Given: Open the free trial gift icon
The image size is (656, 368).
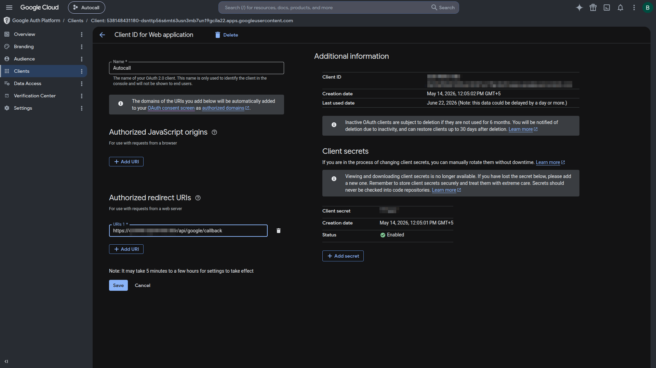Looking at the screenshot, I should (593, 8).
